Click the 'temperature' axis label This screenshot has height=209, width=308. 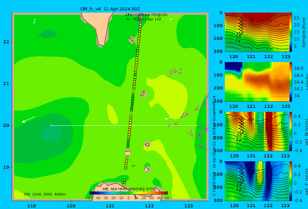click(x=304, y=32)
